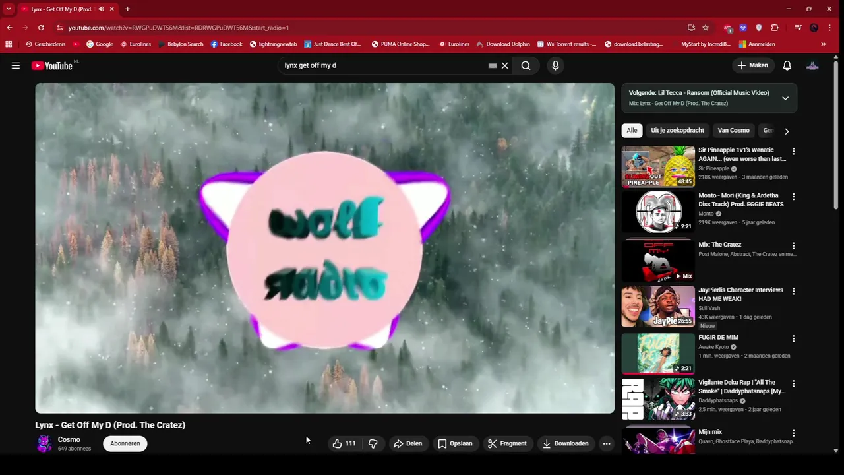844x475 pixels.
Task: Click the video player area
Action: (324, 248)
